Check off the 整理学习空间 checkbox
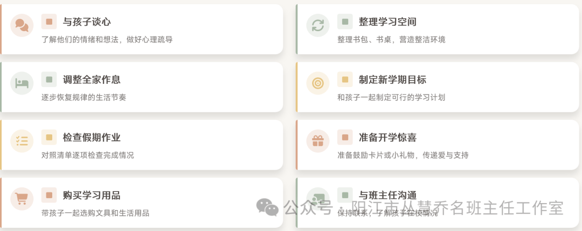Screen dimensions: 582x231 point(345,21)
